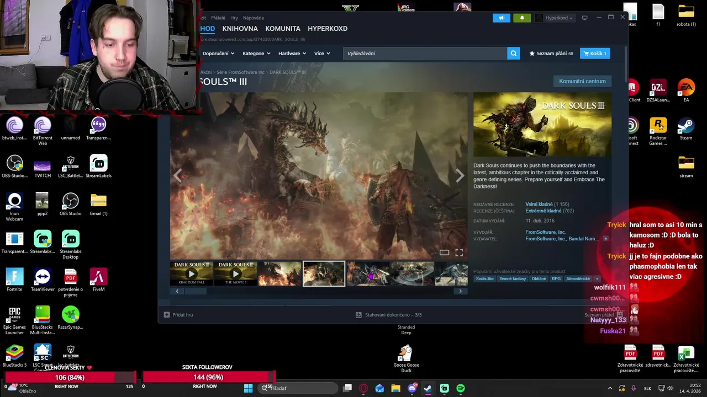
Task: Select the dragon fire screenshot thumbnail
Action: point(280,273)
